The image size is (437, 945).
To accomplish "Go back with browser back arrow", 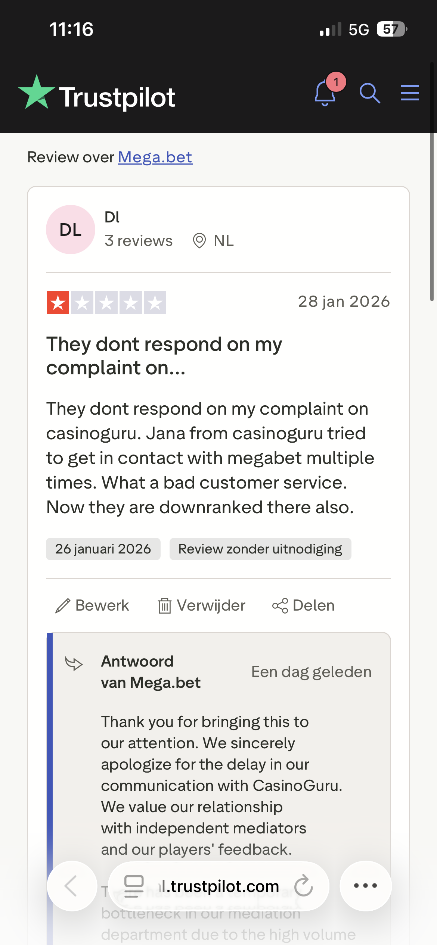I will pyautogui.click(x=72, y=886).
